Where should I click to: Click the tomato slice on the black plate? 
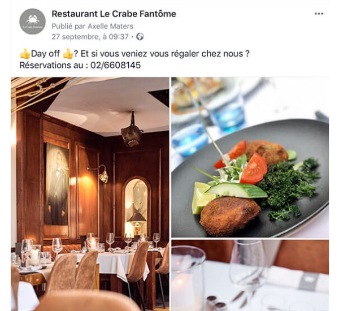(254, 169)
